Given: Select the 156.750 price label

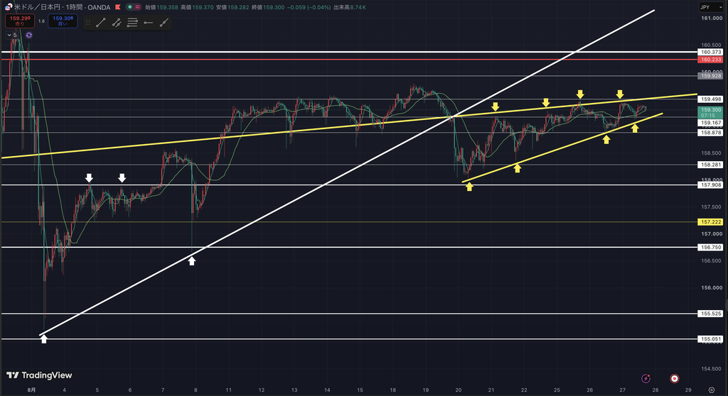Looking at the screenshot, I should 710,248.
